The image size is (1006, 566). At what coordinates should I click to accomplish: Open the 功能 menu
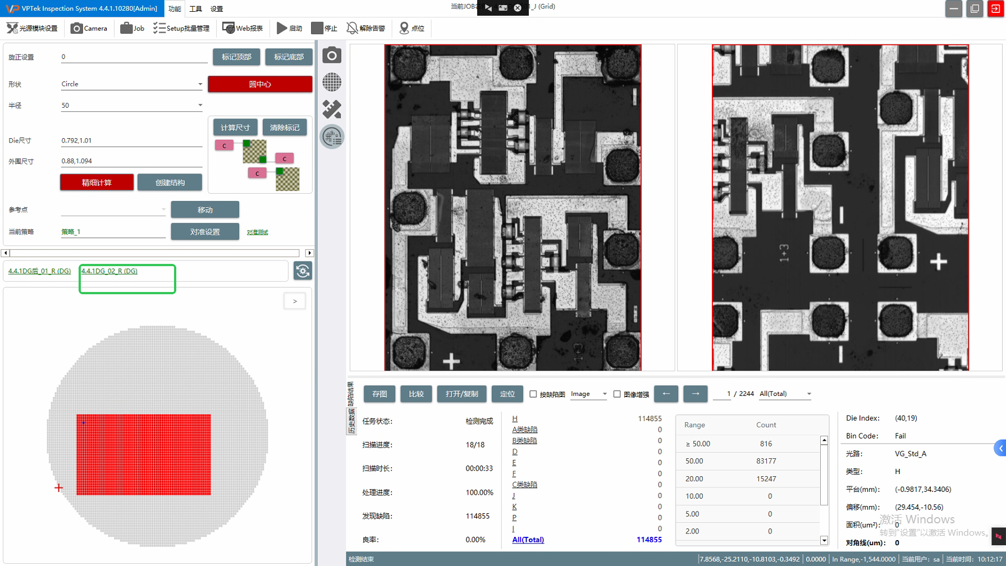pyautogui.click(x=175, y=9)
